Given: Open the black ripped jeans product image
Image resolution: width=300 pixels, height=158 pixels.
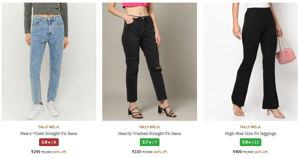Looking at the screenshot, I should [149, 61].
